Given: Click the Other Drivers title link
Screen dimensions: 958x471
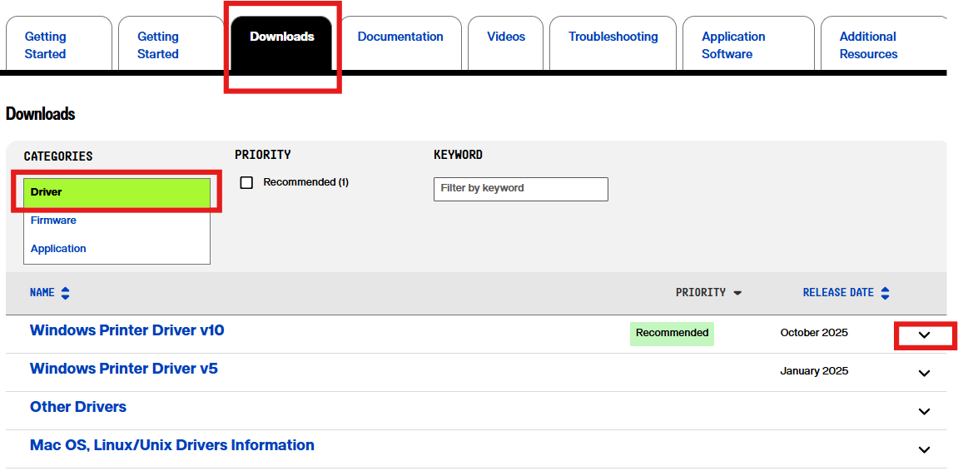Looking at the screenshot, I should click(78, 407).
